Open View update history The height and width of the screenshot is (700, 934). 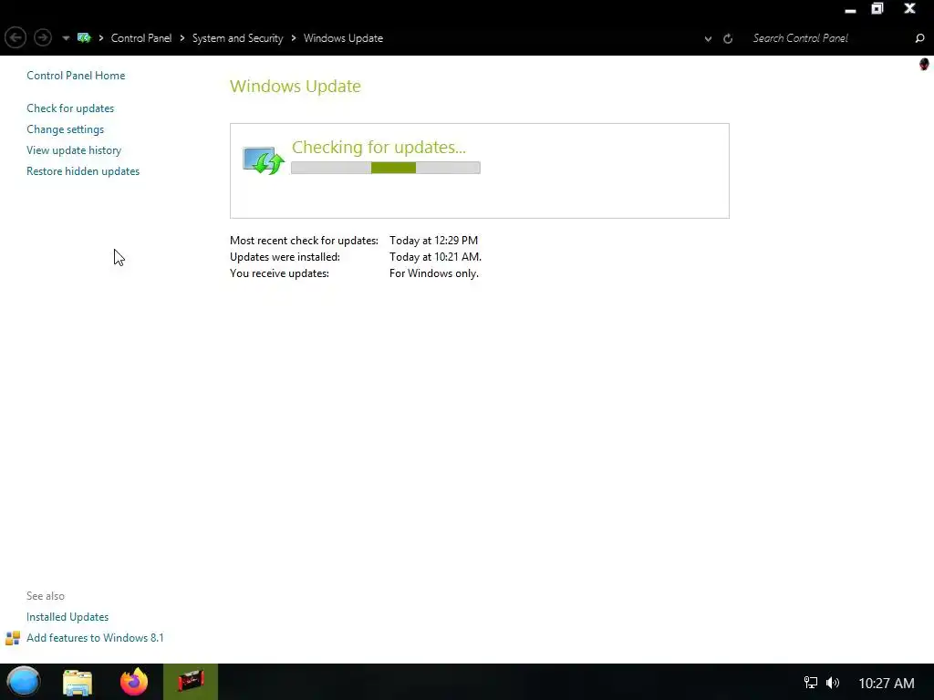point(74,150)
